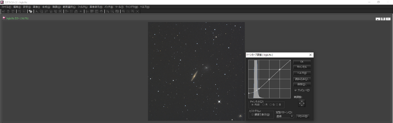Viewport: 393px width, 123px height.
Task: Click the lrgb.fts document window icon
Action: 4,18
